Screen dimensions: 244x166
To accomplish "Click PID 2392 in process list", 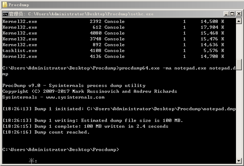I will coord(96,21).
